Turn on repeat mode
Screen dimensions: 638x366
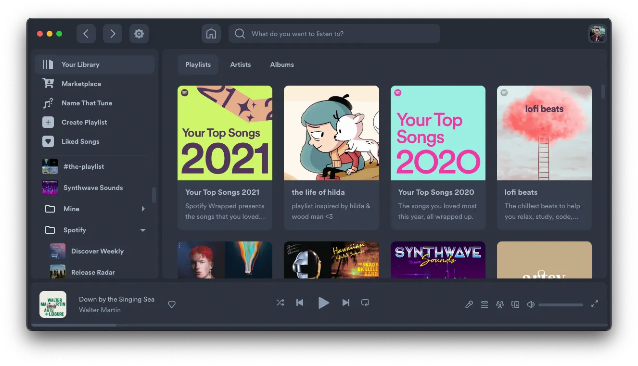pos(365,303)
